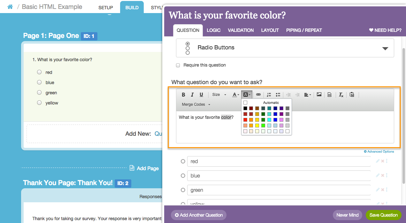The height and width of the screenshot is (223, 406).
Task: Expand the Merge Codes dropdown
Action: (x=196, y=104)
